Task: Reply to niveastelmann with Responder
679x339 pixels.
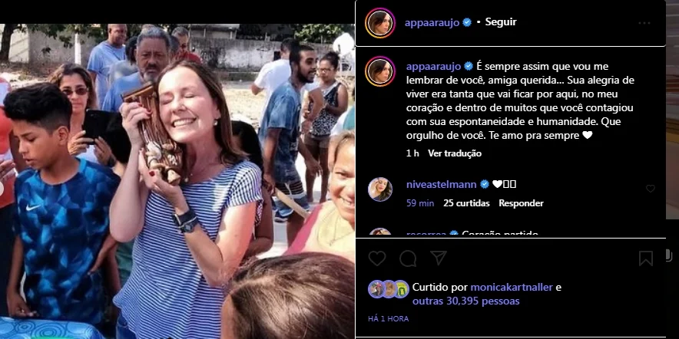Action: point(521,203)
